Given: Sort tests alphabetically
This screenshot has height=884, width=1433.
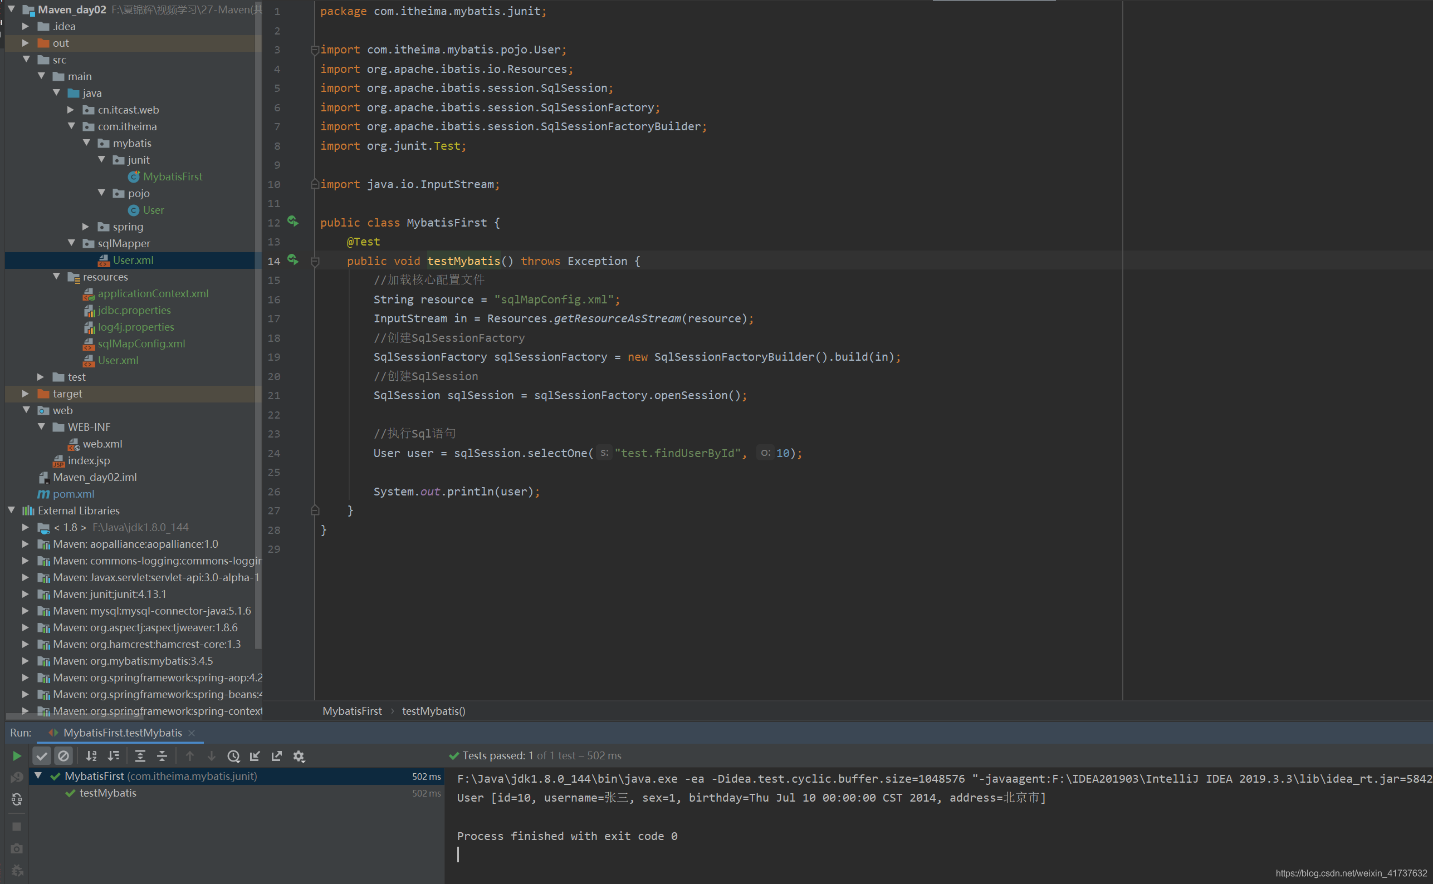Looking at the screenshot, I should pyautogui.click(x=91, y=756).
